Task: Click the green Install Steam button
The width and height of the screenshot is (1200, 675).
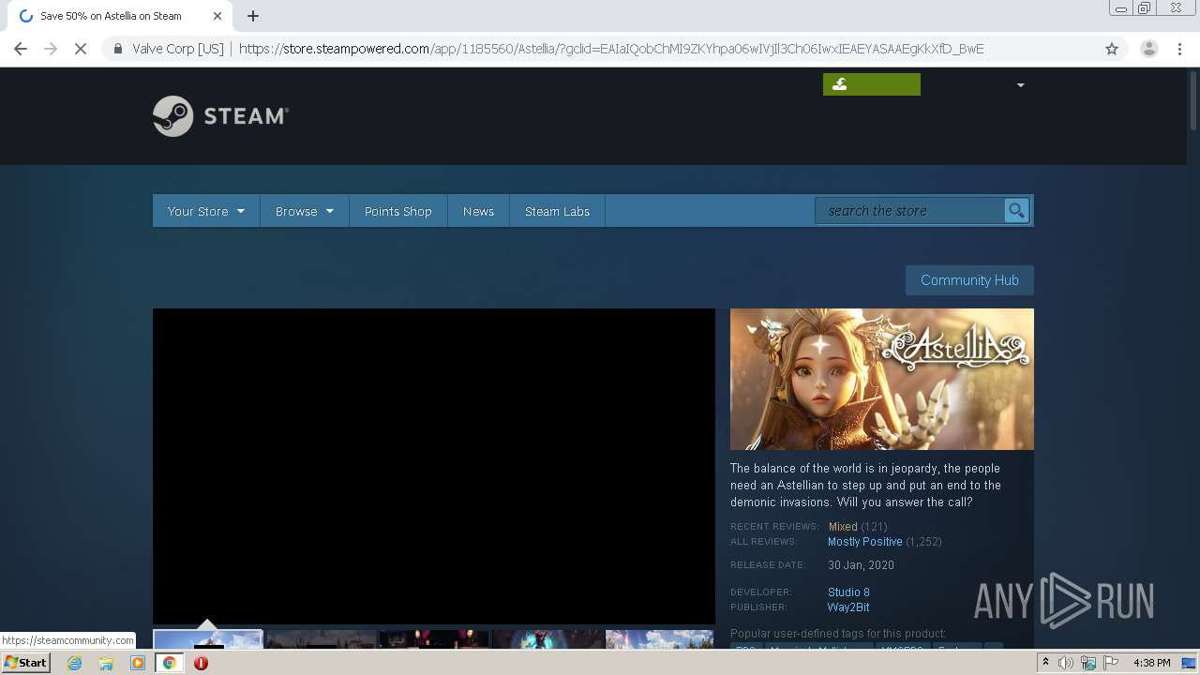Action: [872, 84]
